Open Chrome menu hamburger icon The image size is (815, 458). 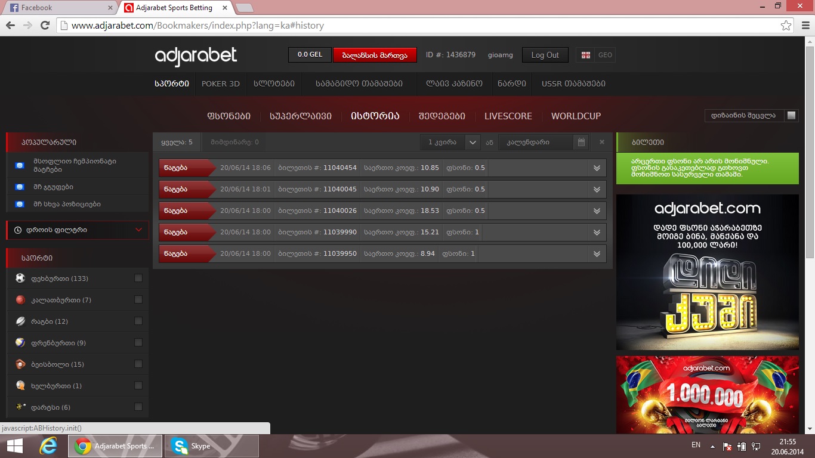point(804,26)
